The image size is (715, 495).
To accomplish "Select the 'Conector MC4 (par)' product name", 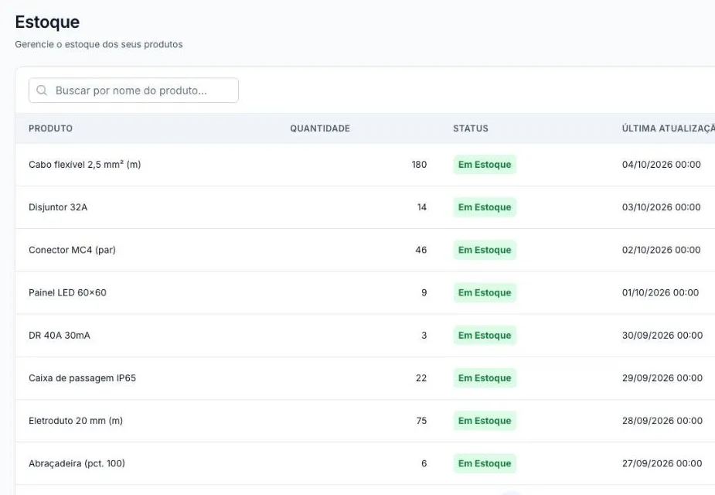I will [x=72, y=250].
